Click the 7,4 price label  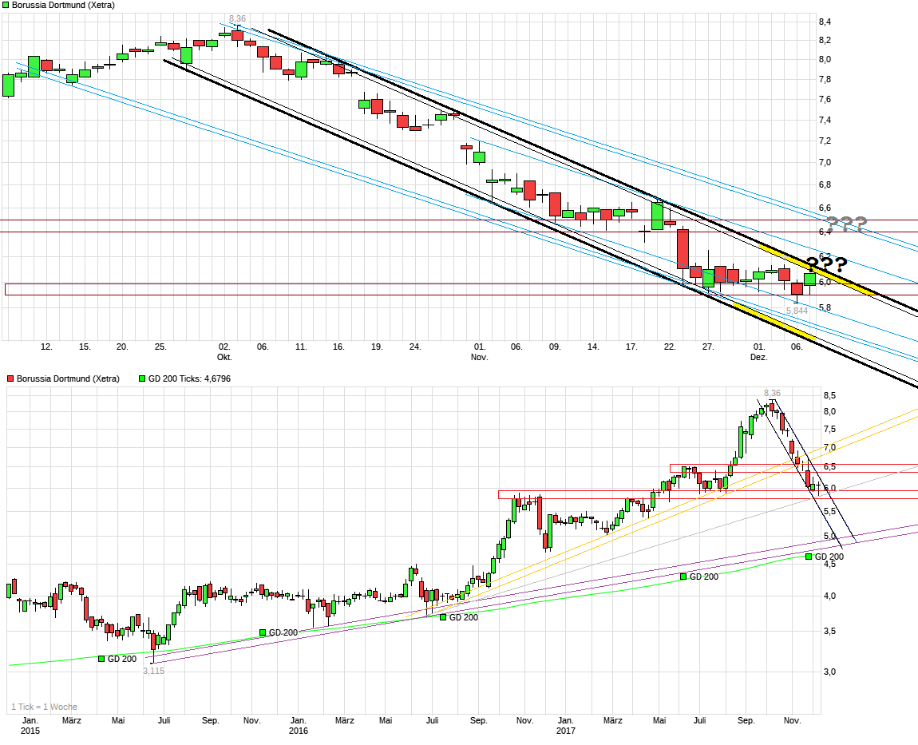coord(825,120)
